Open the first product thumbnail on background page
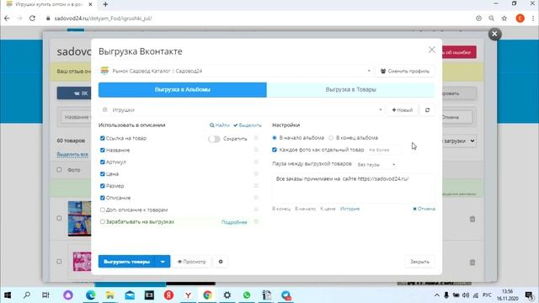Screen dimensions: 539x303 click(79, 219)
